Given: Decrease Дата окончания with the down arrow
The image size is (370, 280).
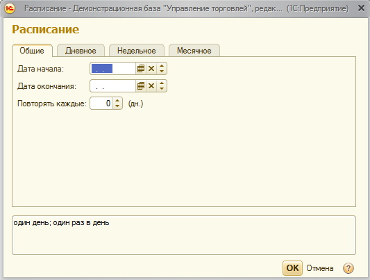Looking at the screenshot, I should click(x=162, y=88).
